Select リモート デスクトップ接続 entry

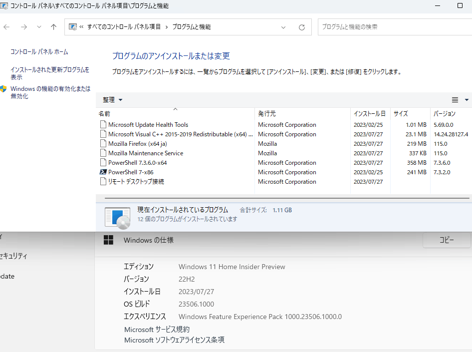(x=284, y=182)
